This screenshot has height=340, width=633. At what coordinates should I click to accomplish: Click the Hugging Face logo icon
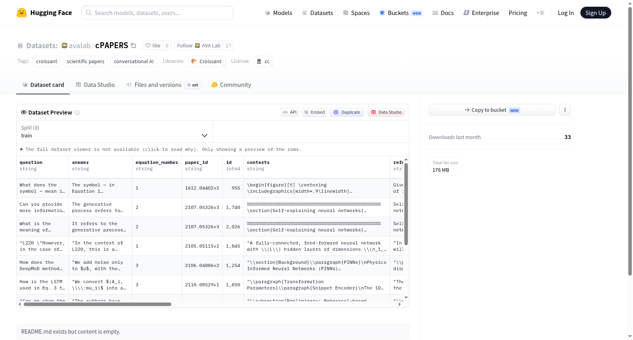point(22,13)
